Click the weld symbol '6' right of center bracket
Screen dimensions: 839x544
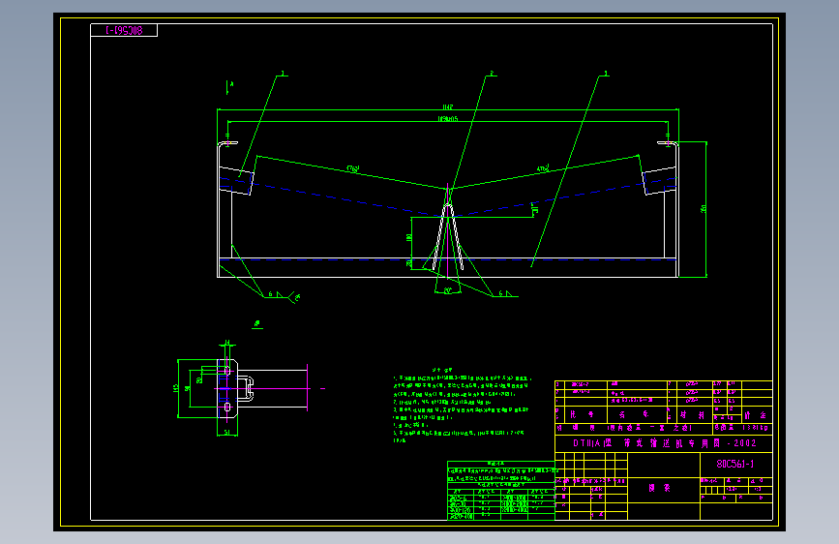(501, 293)
